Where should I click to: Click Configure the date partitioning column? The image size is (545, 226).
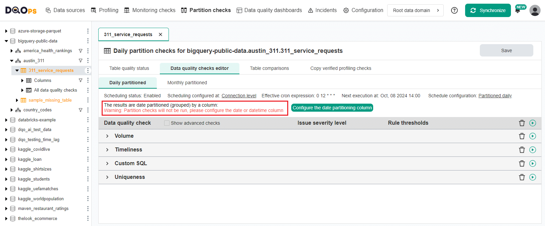[x=332, y=108]
